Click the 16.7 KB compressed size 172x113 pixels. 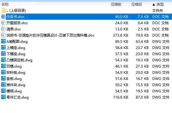[142, 79]
